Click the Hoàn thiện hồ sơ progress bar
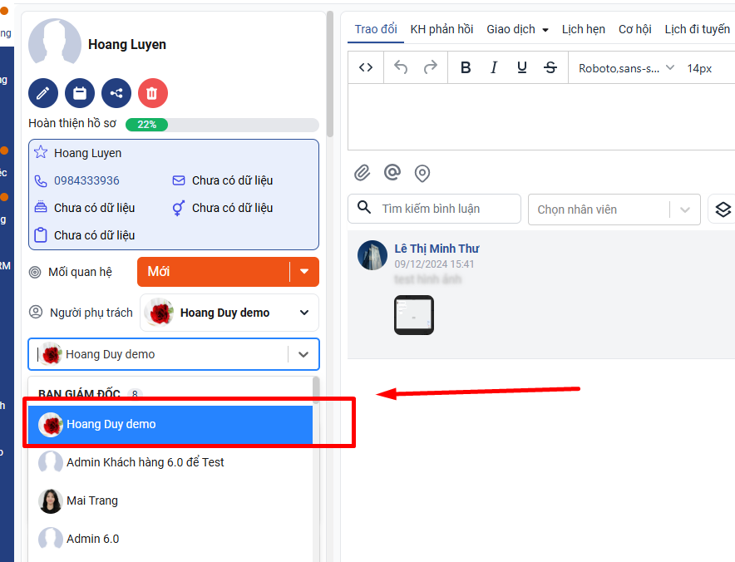The image size is (735, 562). [221, 125]
